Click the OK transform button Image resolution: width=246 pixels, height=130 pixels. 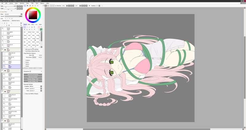point(28,68)
